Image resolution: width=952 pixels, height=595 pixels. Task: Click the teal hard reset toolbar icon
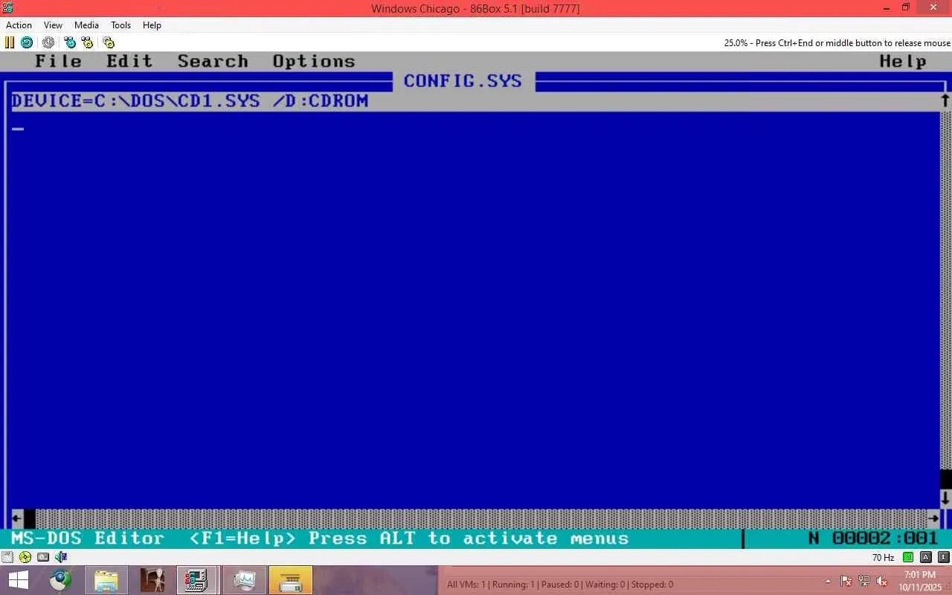(27, 42)
